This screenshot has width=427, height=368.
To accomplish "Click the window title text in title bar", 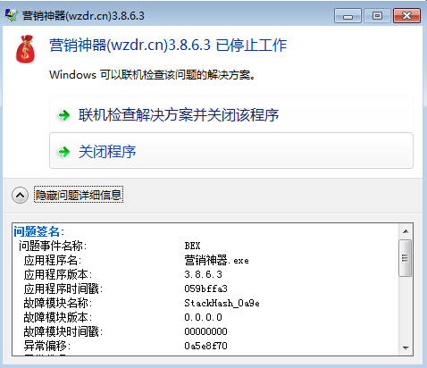I will click(x=83, y=15).
